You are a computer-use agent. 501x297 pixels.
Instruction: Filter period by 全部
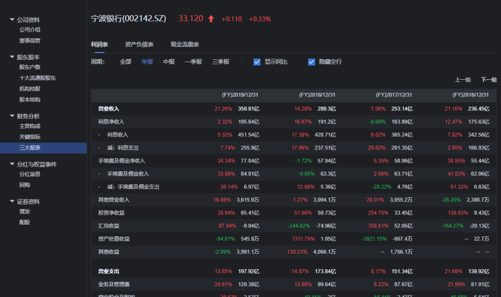click(x=126, y=62)
